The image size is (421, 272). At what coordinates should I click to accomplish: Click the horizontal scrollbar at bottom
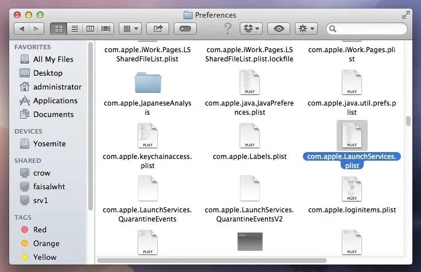click(x=212, y=261)
